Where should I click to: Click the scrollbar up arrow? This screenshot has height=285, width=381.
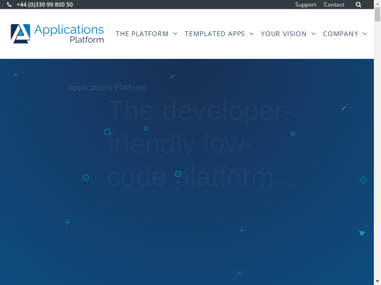coord(377,3)
